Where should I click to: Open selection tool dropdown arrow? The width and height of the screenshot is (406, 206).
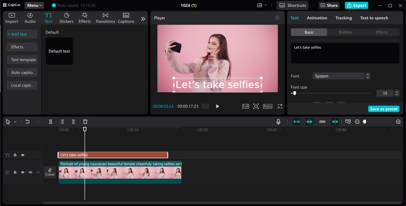point(15,122)
